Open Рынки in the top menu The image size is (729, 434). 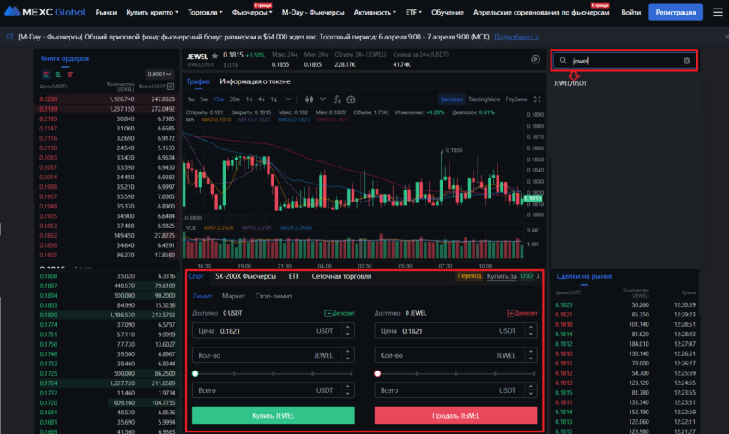(106, 13)
